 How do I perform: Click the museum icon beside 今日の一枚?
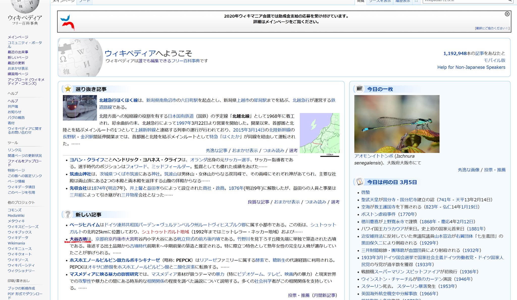tap(359, 89)
